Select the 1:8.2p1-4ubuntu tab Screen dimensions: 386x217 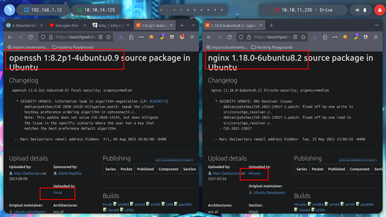pos(155,25)
